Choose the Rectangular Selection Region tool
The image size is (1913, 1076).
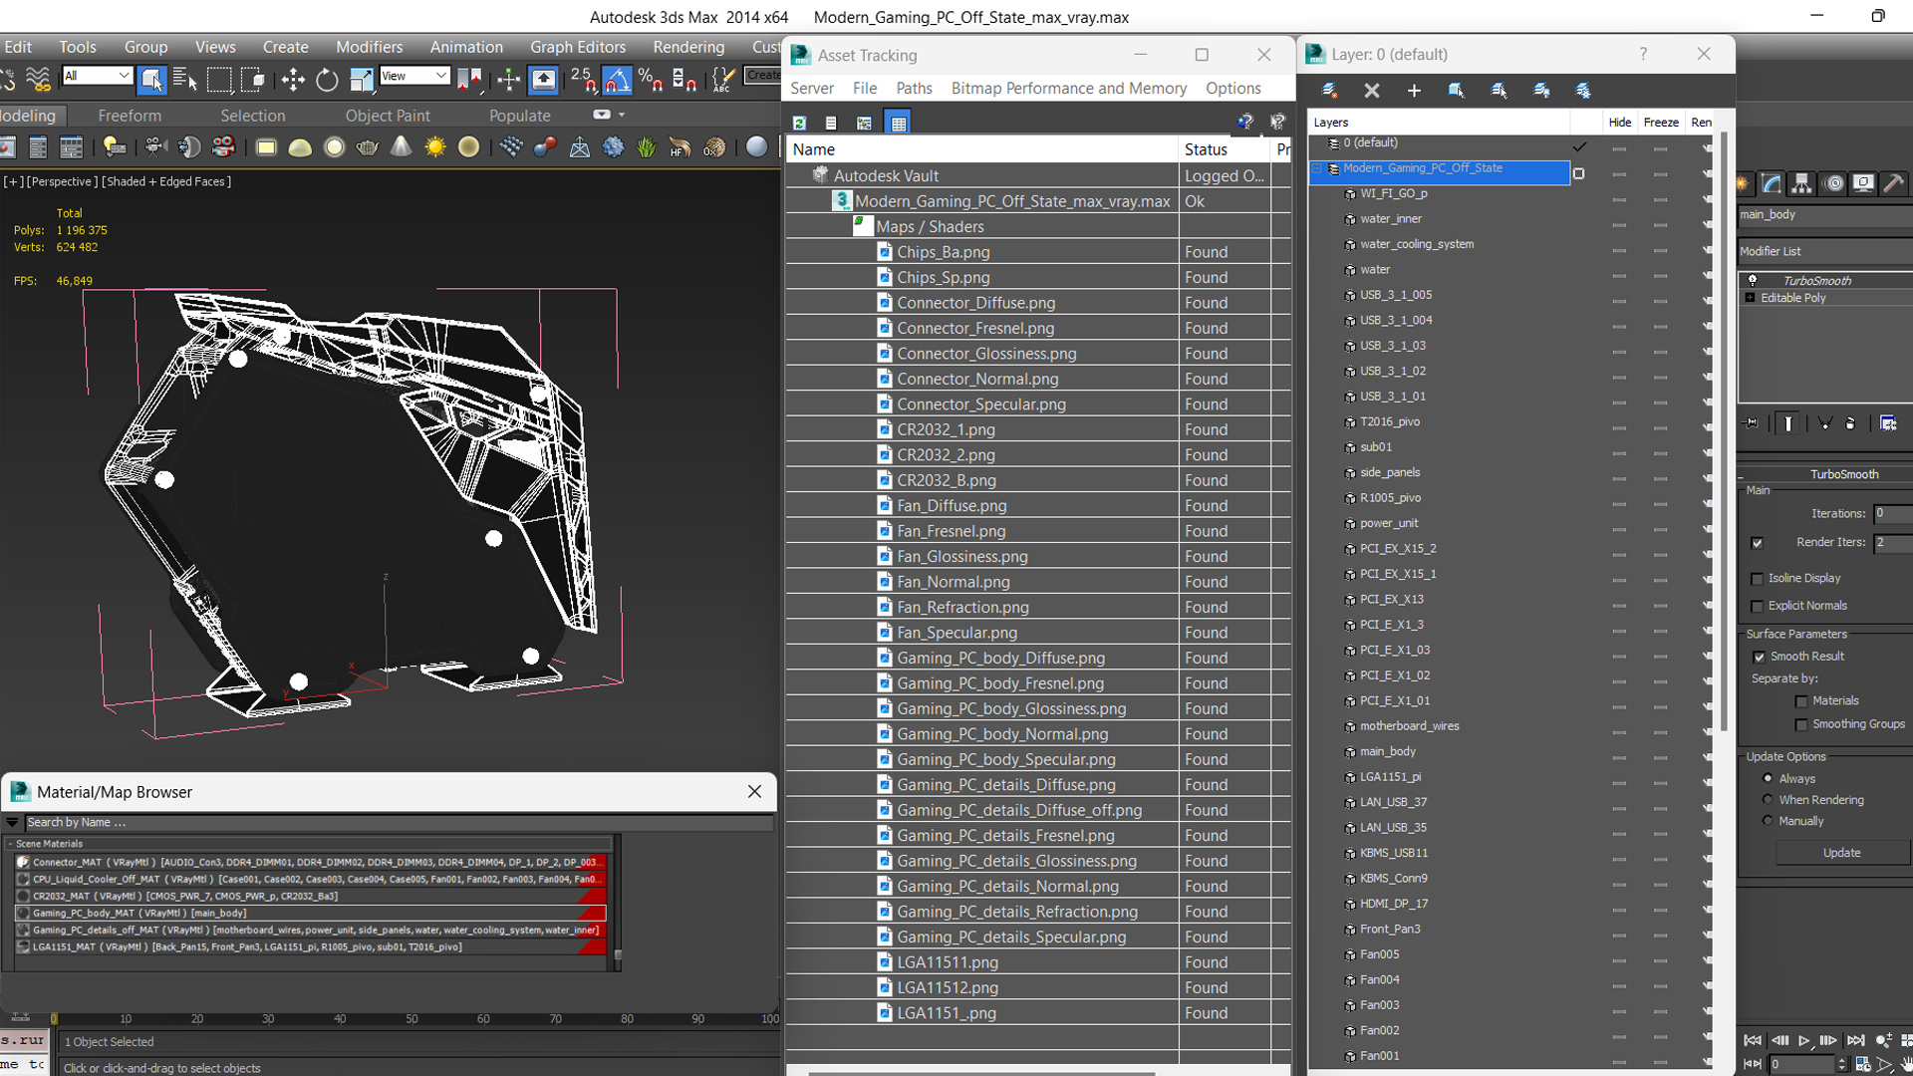tap(219, 79)
